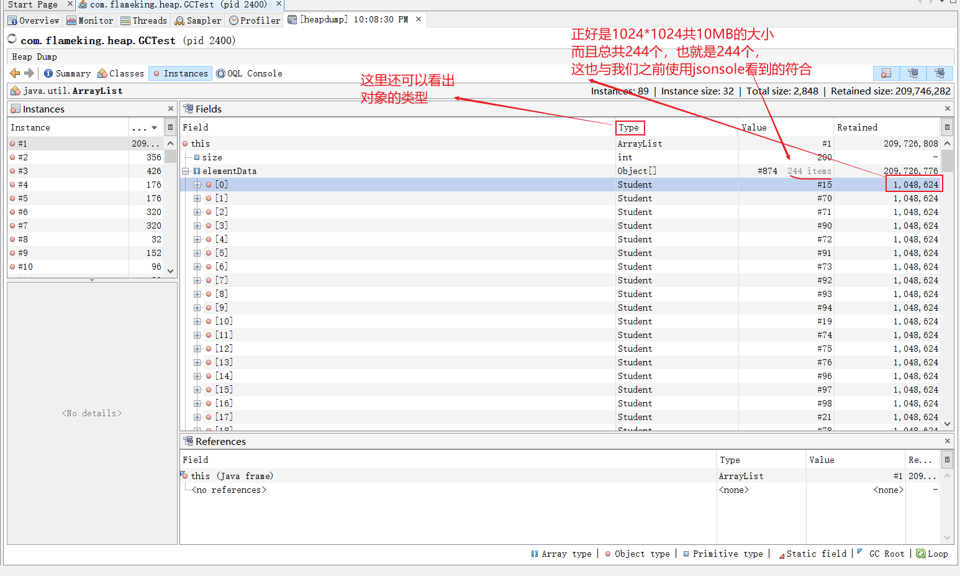Select instance #1 in Instances list
Image resolution: width=960 pixels, height=576 pixels.
pos(86,144)
